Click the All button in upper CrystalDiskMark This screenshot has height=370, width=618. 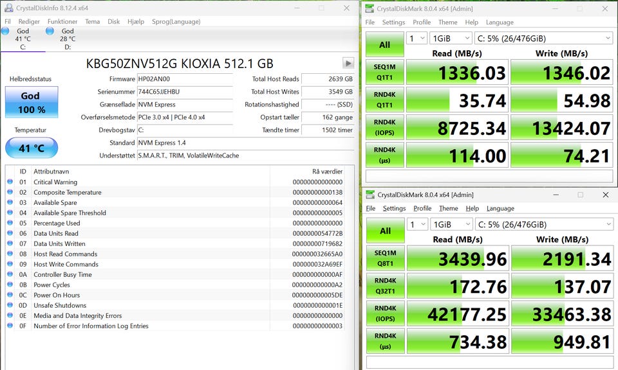(385, 44)
